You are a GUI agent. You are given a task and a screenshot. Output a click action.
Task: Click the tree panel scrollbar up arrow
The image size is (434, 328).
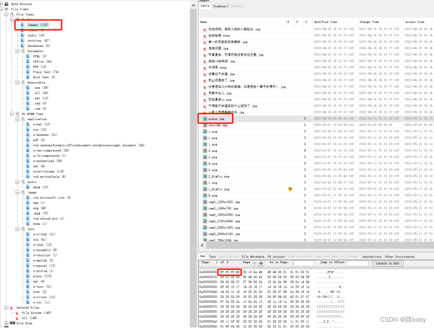[193, 5]
